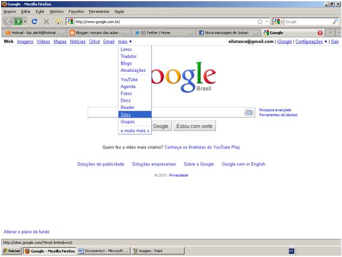Click 'e muito mais »' menu entry
Screen dimensions: 342x257
click(135, 131)
